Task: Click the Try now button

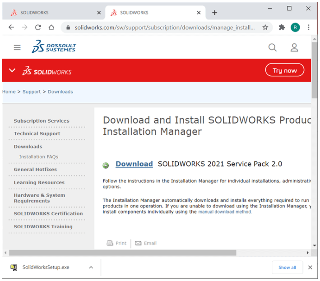Action: tap(285, 70)
